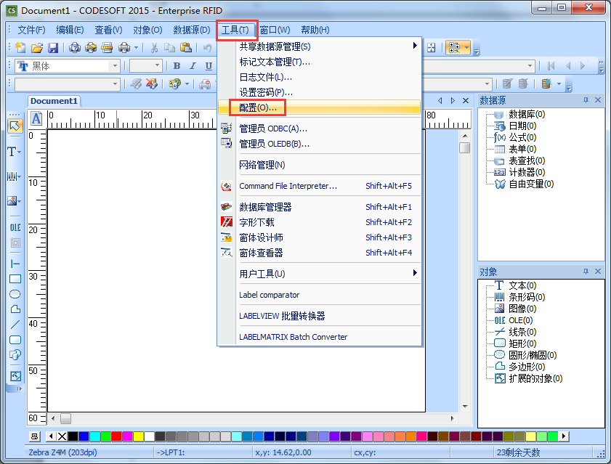
Task: Open the yellow-highlighted toolbar button dropdown
Action: 467,48
